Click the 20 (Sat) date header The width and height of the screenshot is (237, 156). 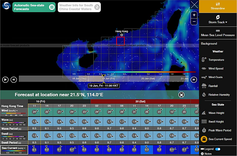click(141, 101)
